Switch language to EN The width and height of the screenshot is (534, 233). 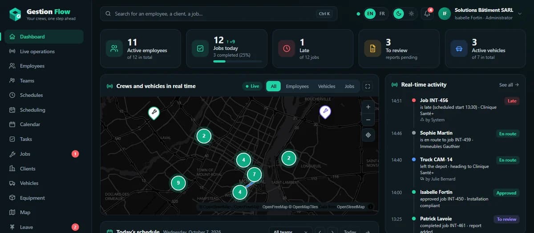click(370, 14)
